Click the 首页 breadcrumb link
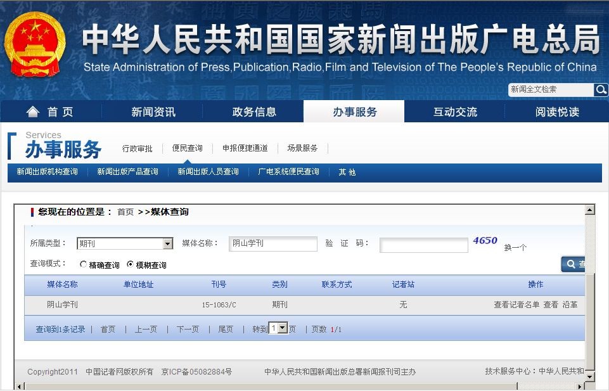This screenshot has height=391, width=609. point(125,212)
